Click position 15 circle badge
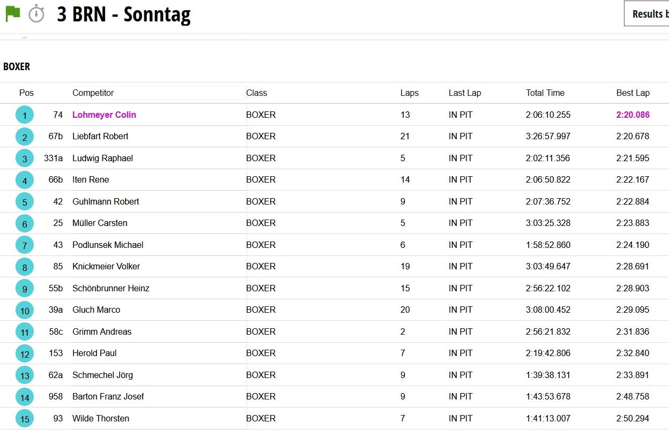This screenshot has width=669, height=430. 25,419
